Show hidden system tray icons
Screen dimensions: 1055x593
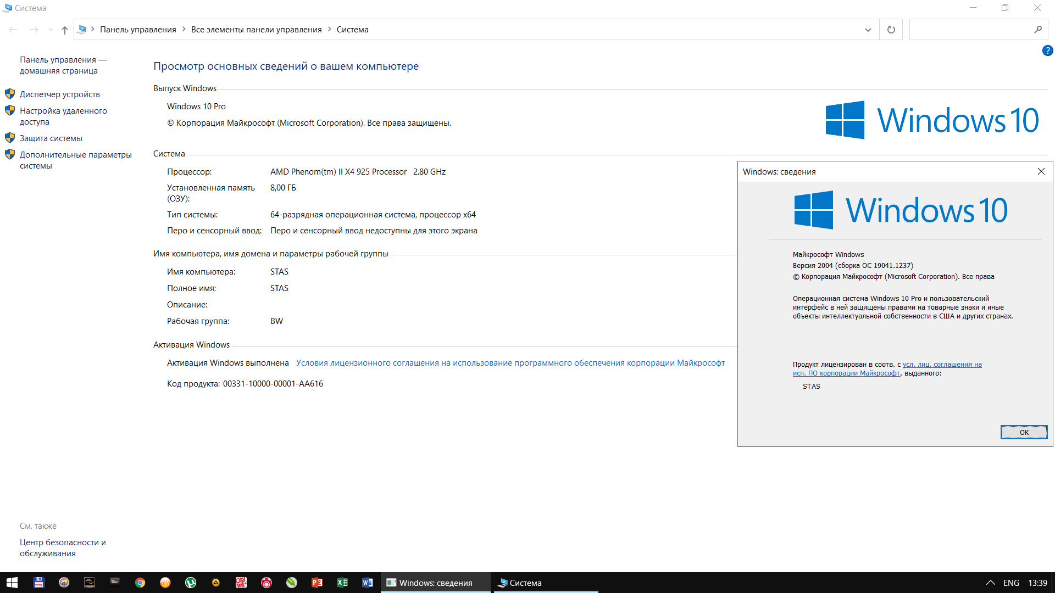point(990,583)
